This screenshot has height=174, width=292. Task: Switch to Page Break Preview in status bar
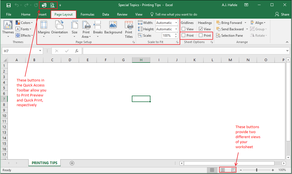[233, 170]
